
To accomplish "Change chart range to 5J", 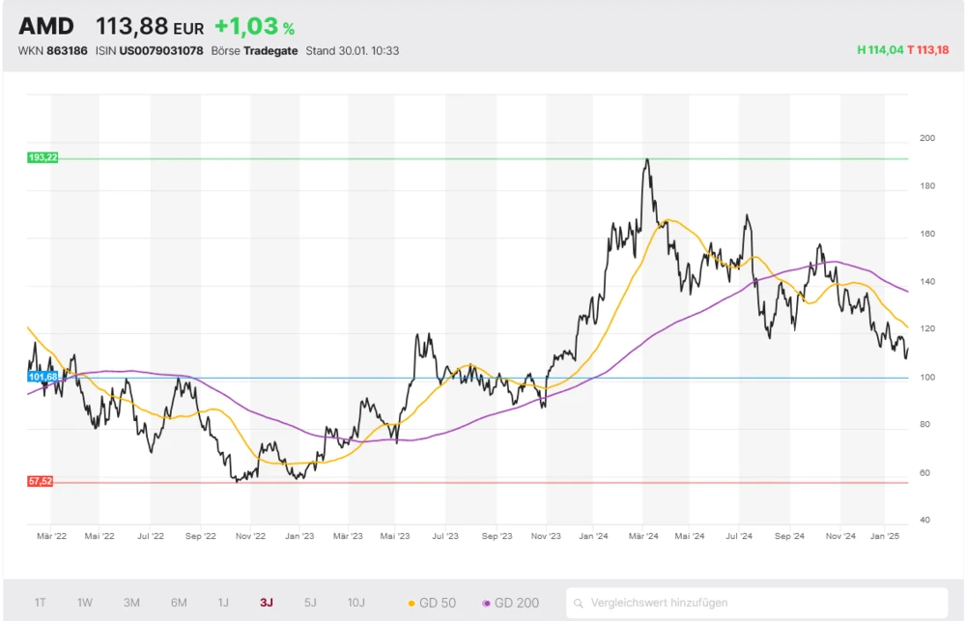I will (310, 603).
